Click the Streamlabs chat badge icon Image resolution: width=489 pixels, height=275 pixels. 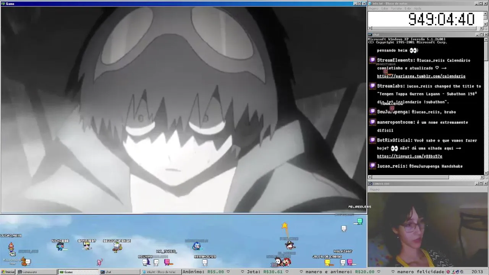[372, 86]
